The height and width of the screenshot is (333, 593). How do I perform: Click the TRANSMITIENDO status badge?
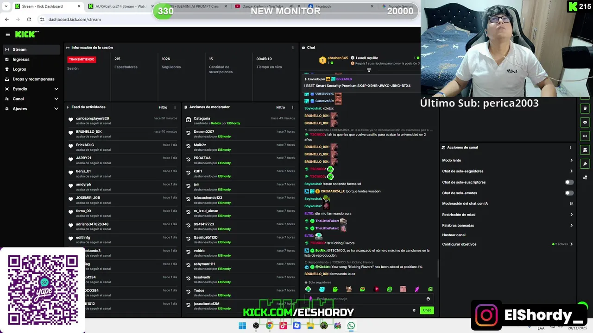tap(82, 60)
